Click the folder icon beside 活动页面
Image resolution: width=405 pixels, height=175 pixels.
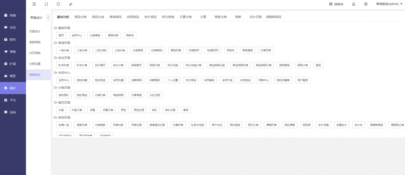coord(56,58)
